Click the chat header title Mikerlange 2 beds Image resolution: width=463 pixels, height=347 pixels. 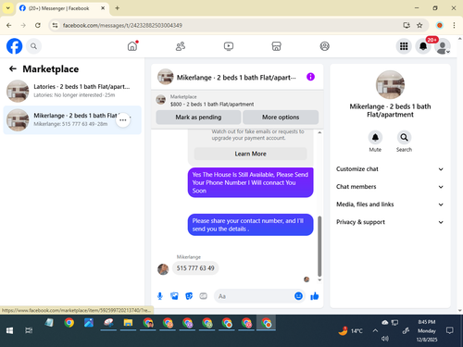pos(236,78)
